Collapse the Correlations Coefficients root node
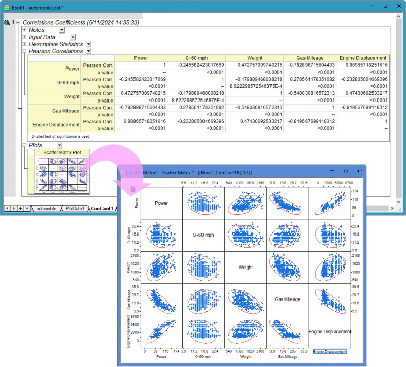The image size is (406, 367). 18,23
